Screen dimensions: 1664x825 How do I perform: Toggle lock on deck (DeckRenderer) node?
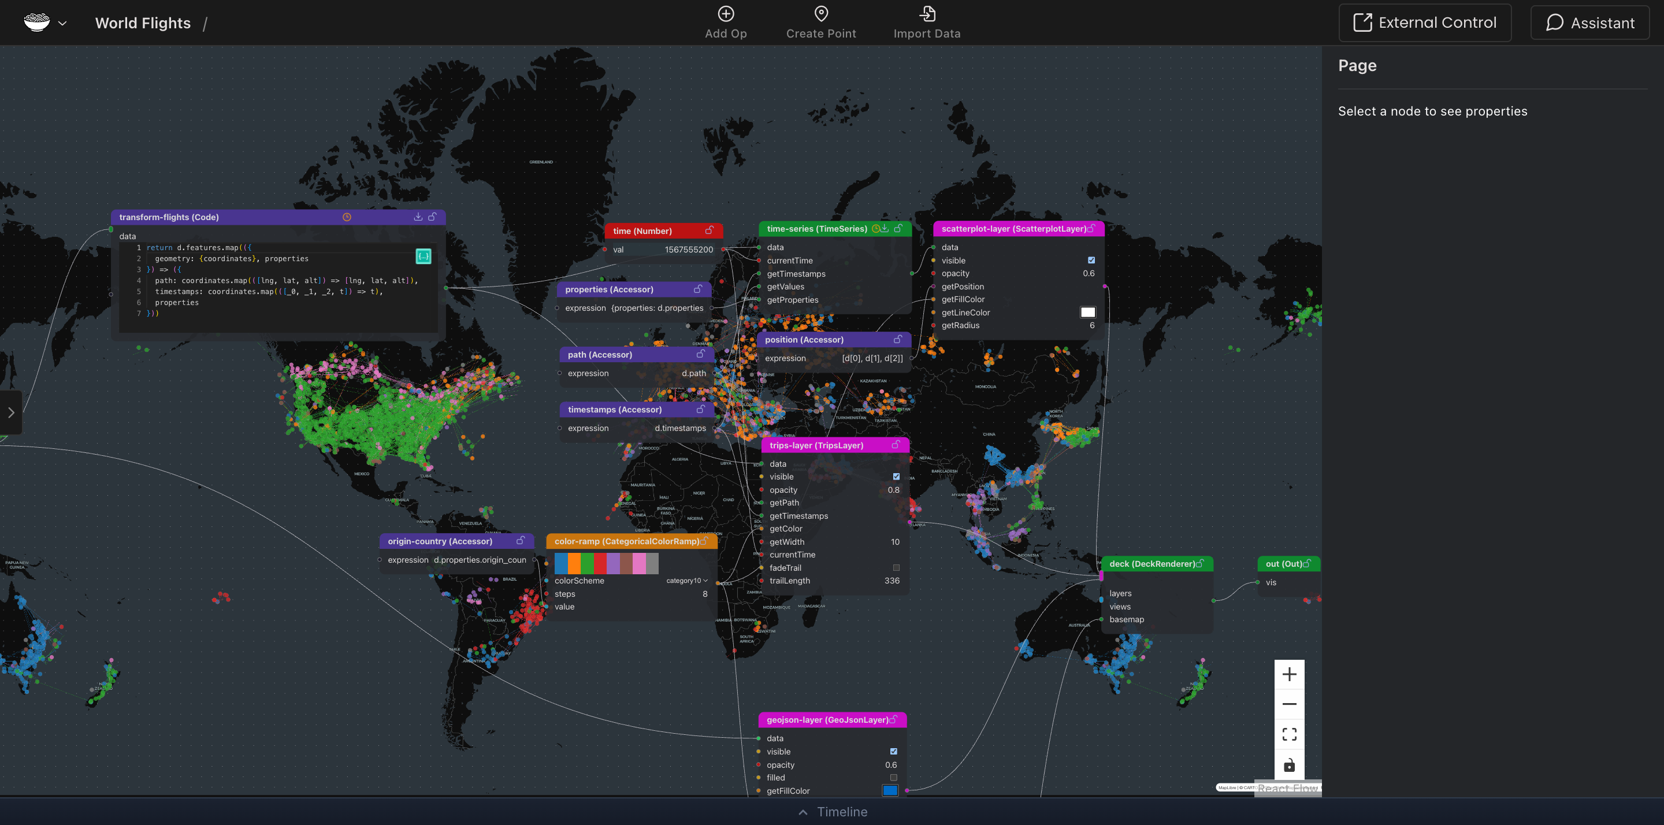[1199, 564]
